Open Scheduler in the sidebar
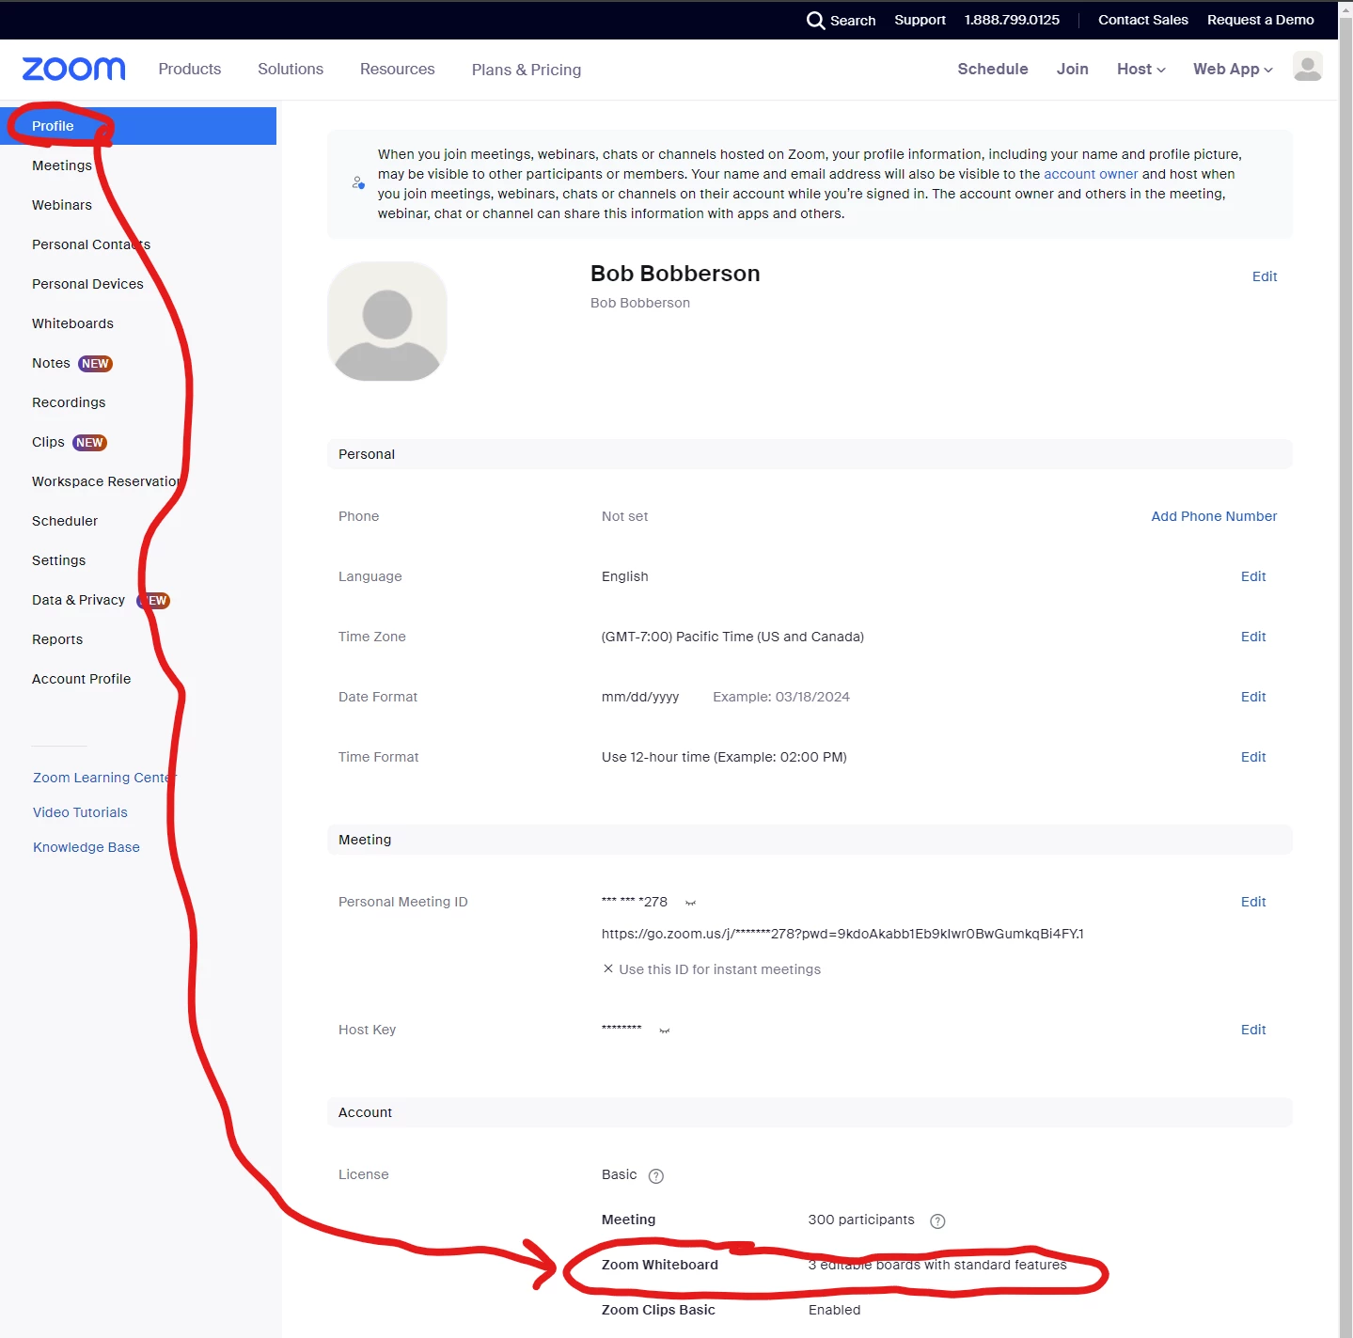 65,521
